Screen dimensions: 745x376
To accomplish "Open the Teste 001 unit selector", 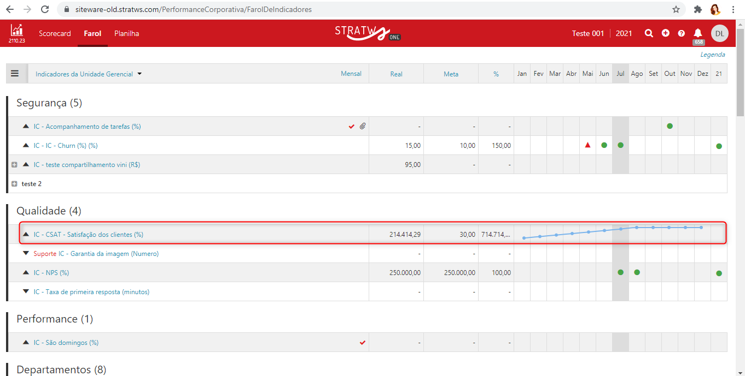I will click(588, 33).
